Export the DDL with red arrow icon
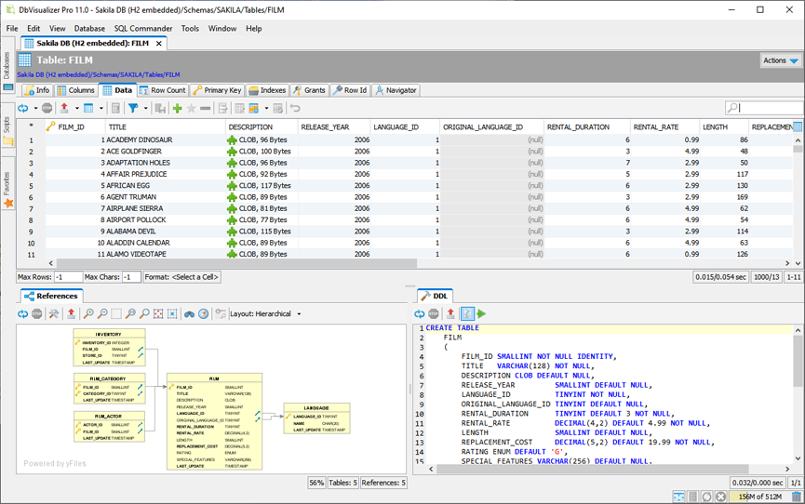Image resolution: width=805 pixels, height=504 pixels. click(450, 313)
